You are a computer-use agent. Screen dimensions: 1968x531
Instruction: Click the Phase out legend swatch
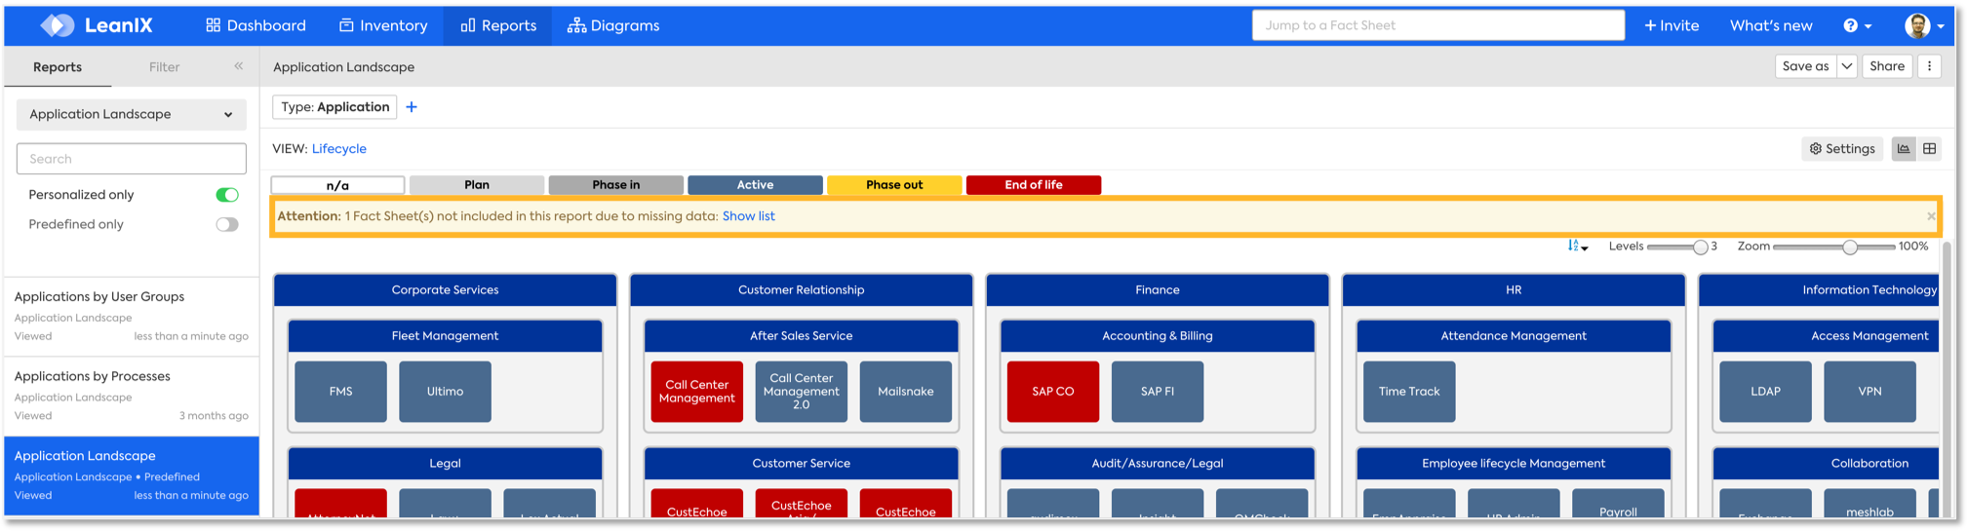894,185
